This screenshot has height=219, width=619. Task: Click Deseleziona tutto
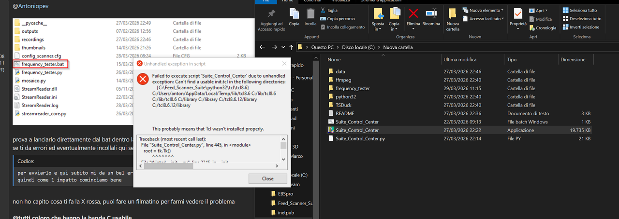coord(581,19)
